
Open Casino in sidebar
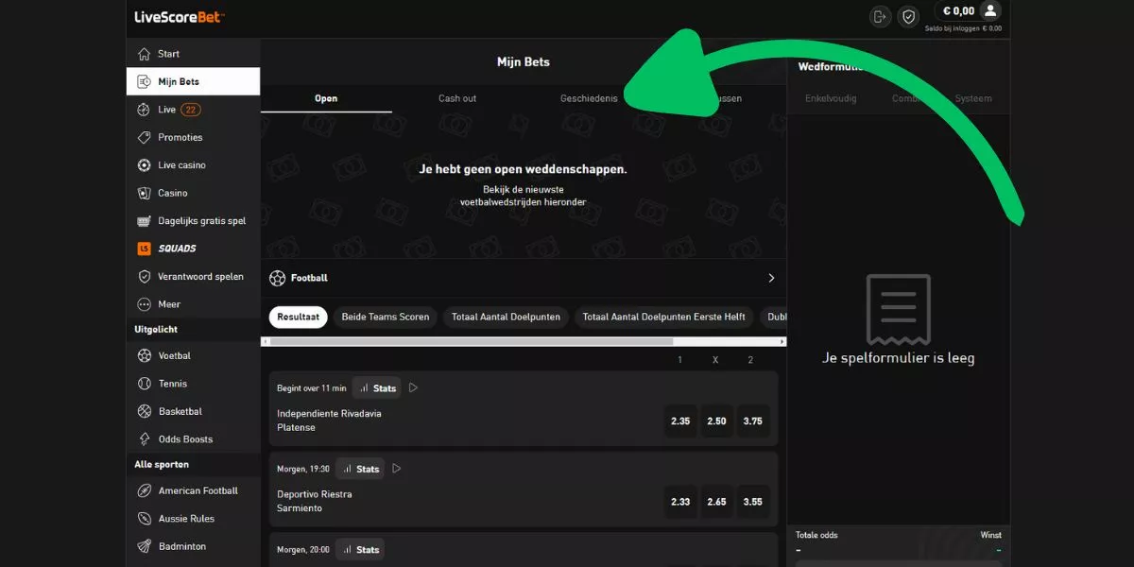(x=193, y=193)
